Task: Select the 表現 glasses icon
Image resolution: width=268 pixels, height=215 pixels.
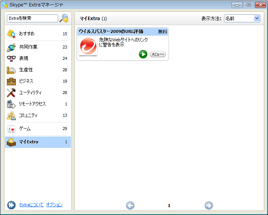Action: pyautogui.click(x=11, y=58)
